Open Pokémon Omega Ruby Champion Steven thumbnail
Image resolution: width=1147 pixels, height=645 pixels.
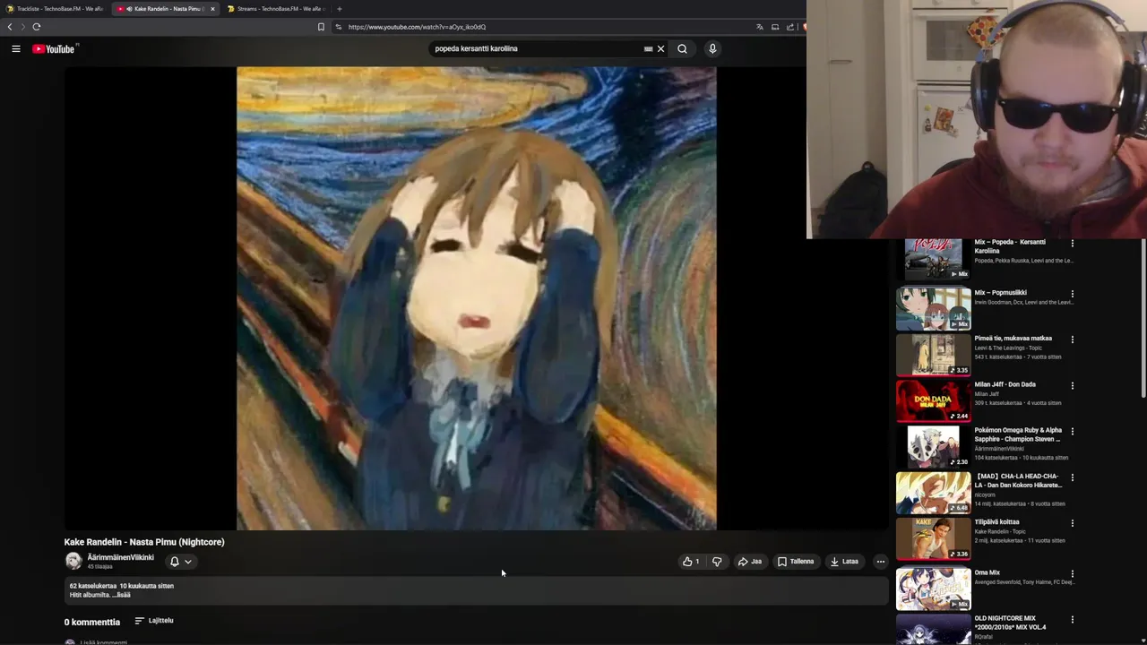(x=933, y=446)
